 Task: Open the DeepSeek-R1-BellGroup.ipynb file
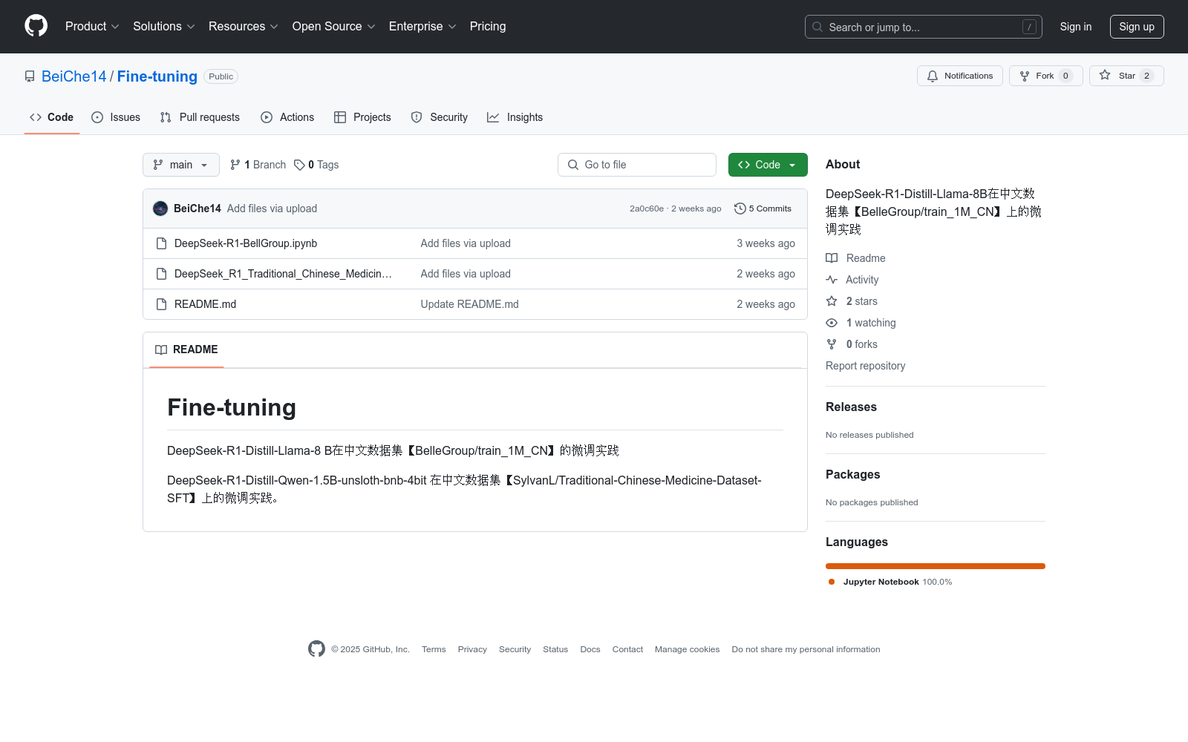[246, 243]
